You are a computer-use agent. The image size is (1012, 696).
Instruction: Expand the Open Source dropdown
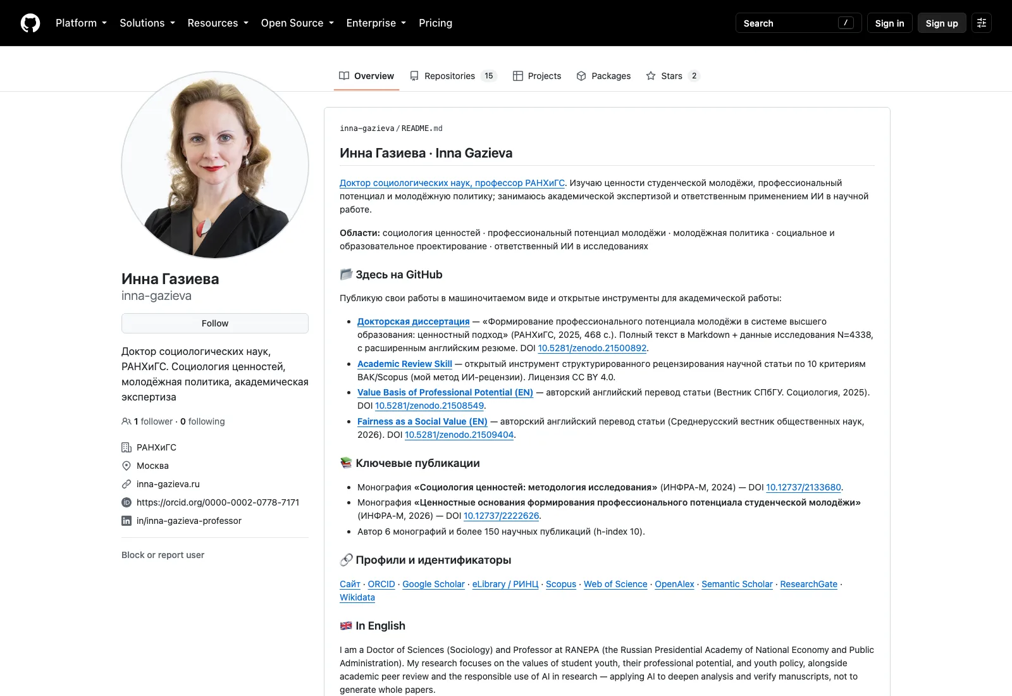pos(297,23)
